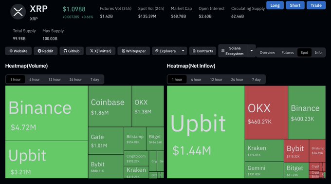Click the Gemini inflow tile

point(264,170)
